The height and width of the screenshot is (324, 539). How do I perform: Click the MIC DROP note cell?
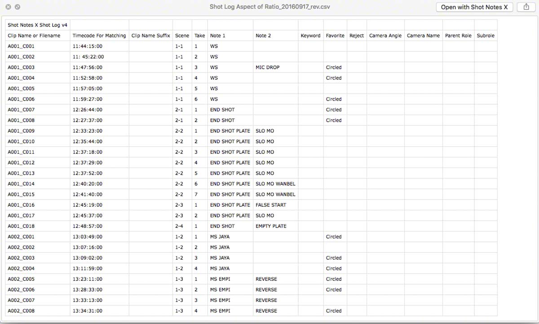click(x=275, y=67)
